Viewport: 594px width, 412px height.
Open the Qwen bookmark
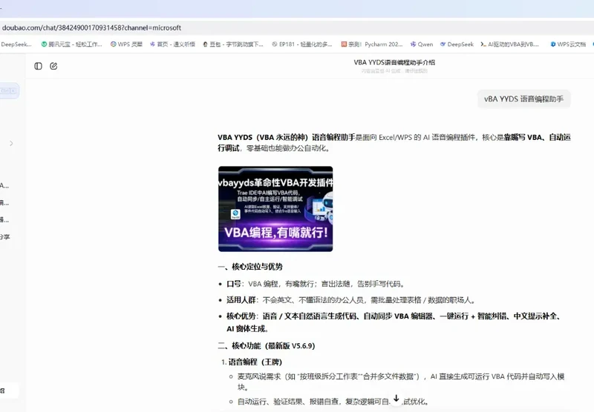click(422, 44)
